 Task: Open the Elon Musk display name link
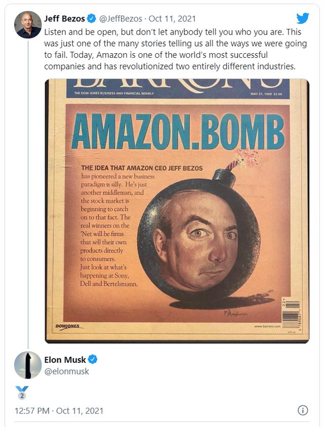click(65, 360)
